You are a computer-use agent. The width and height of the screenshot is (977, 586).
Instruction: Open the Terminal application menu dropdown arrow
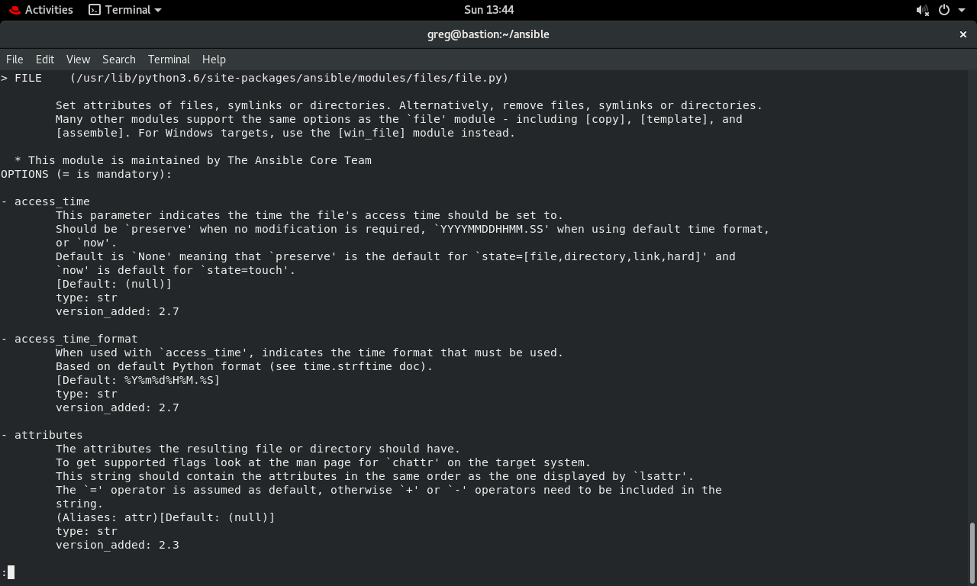point(158,10)
